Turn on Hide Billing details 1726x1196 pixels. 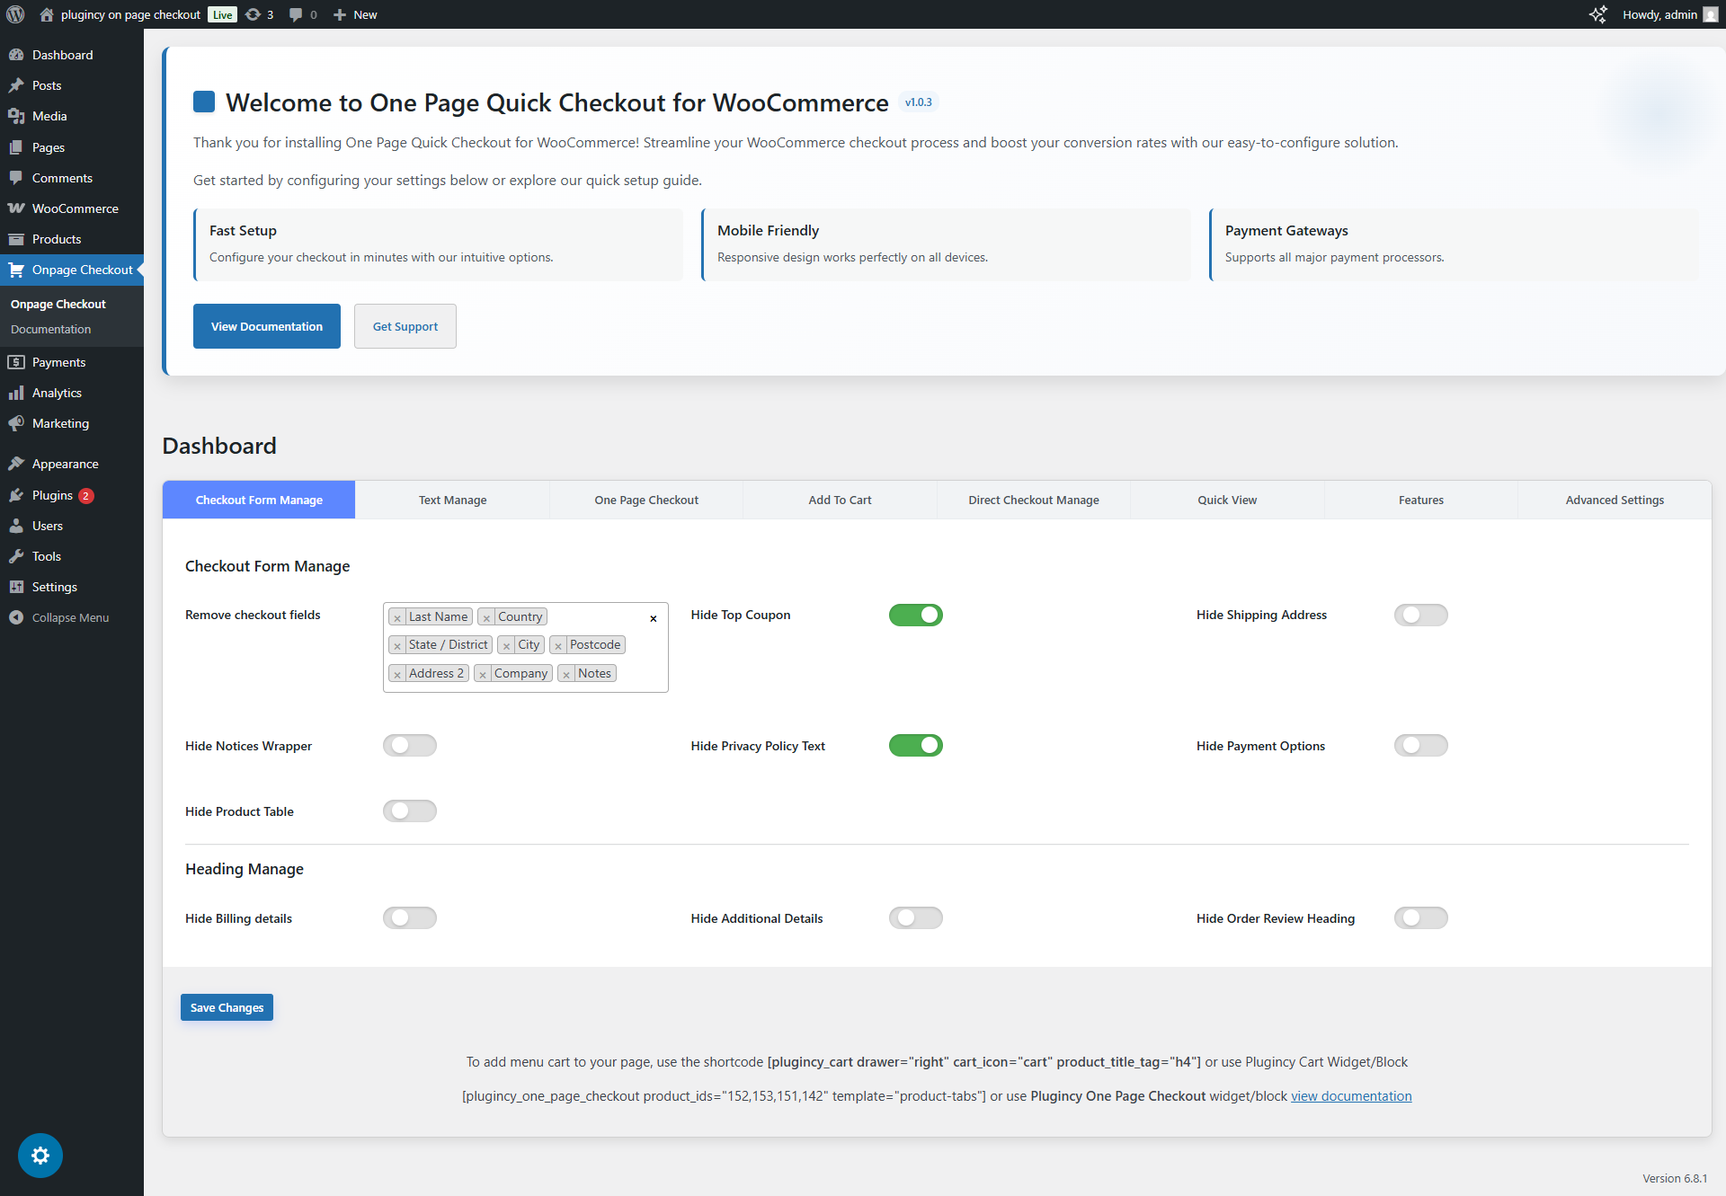pyautogui.click(x=410, y=917)
